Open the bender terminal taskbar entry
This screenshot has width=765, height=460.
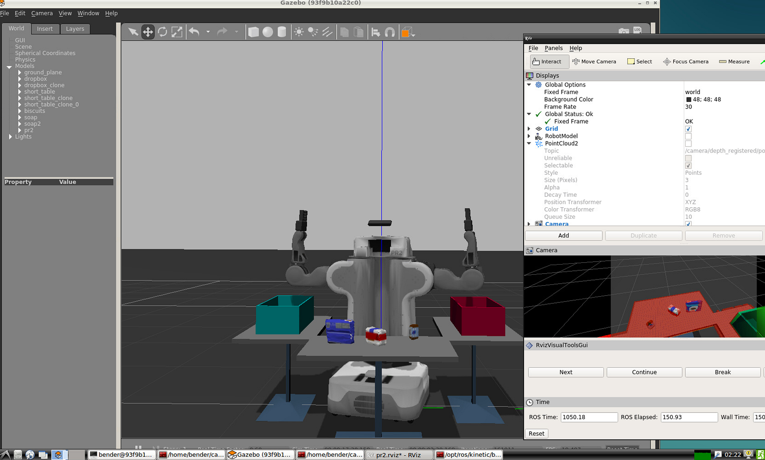click(122, 455)
